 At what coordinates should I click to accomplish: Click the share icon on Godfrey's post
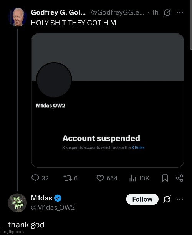[180, 178]
